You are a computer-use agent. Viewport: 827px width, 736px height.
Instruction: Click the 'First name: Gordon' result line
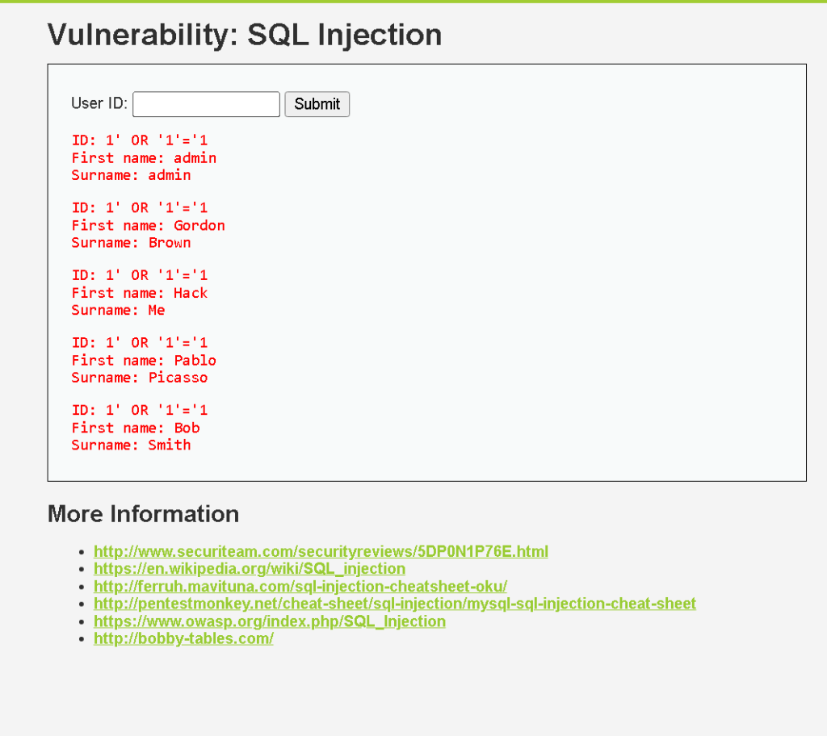click(149, 226)
